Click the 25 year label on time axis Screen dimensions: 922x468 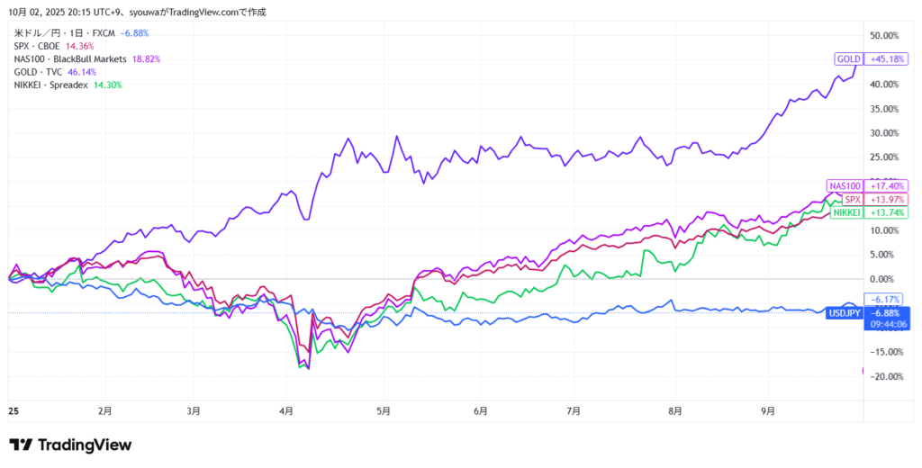[x=14, y=410]
